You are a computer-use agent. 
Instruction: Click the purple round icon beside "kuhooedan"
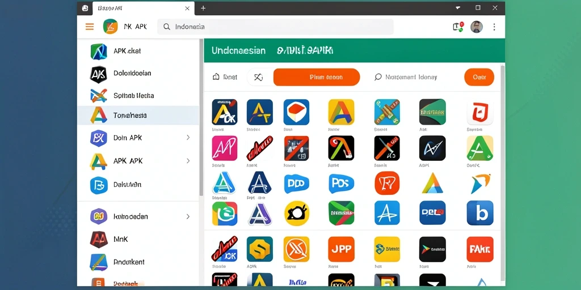[99, 216]
